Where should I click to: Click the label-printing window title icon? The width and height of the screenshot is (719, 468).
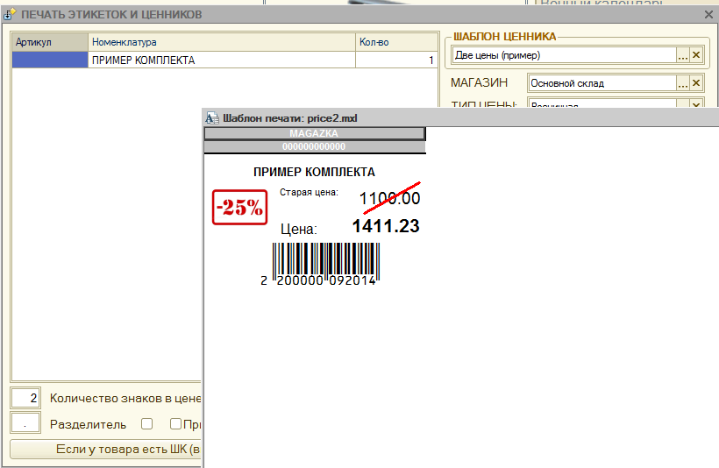point(10,15)
